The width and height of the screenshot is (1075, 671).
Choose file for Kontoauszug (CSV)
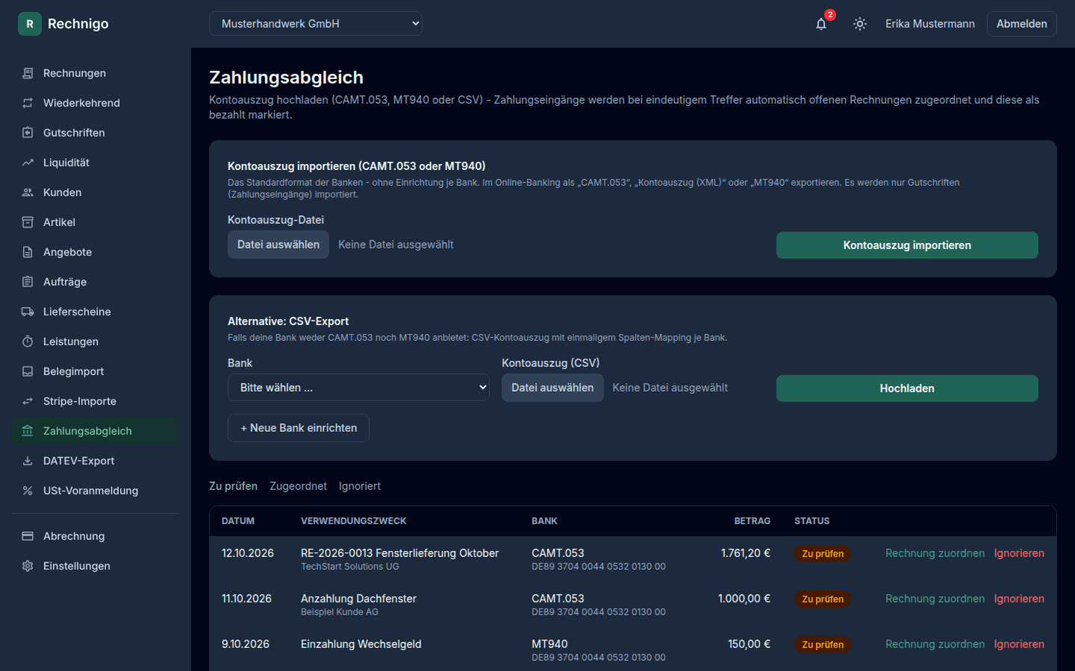552,388
